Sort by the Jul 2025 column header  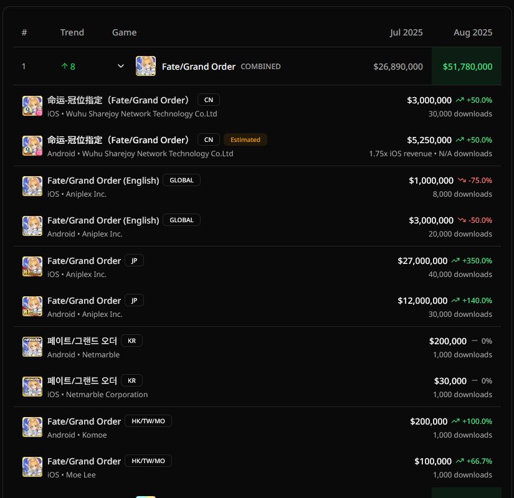coord(406,32)
